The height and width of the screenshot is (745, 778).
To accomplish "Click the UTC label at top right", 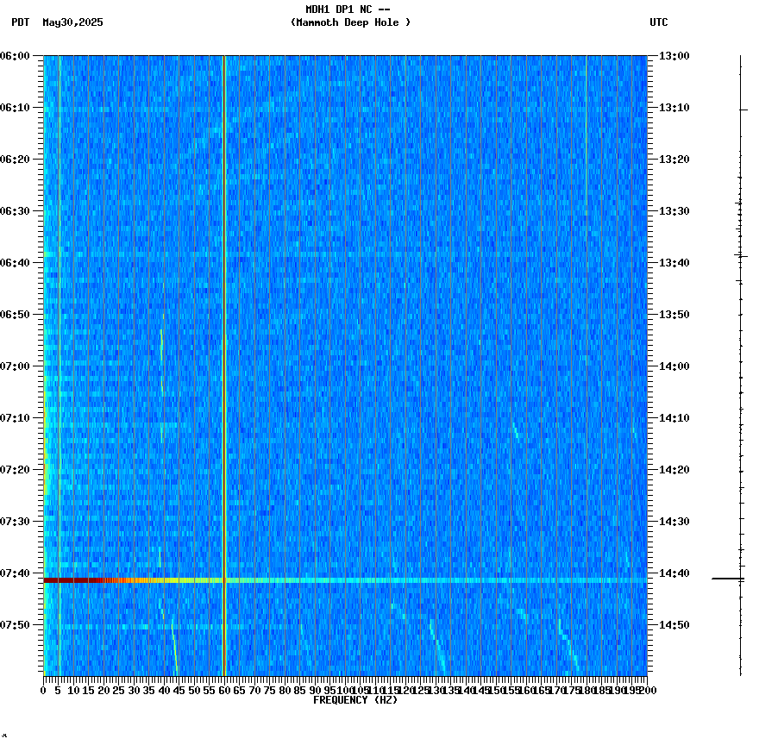I will tap(659, 23).
